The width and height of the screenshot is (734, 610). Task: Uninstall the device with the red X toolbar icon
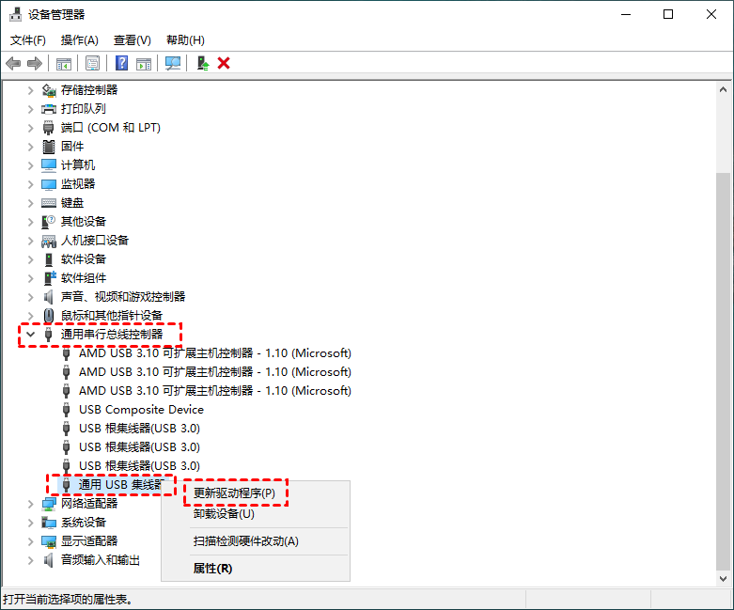pos(224,63)
